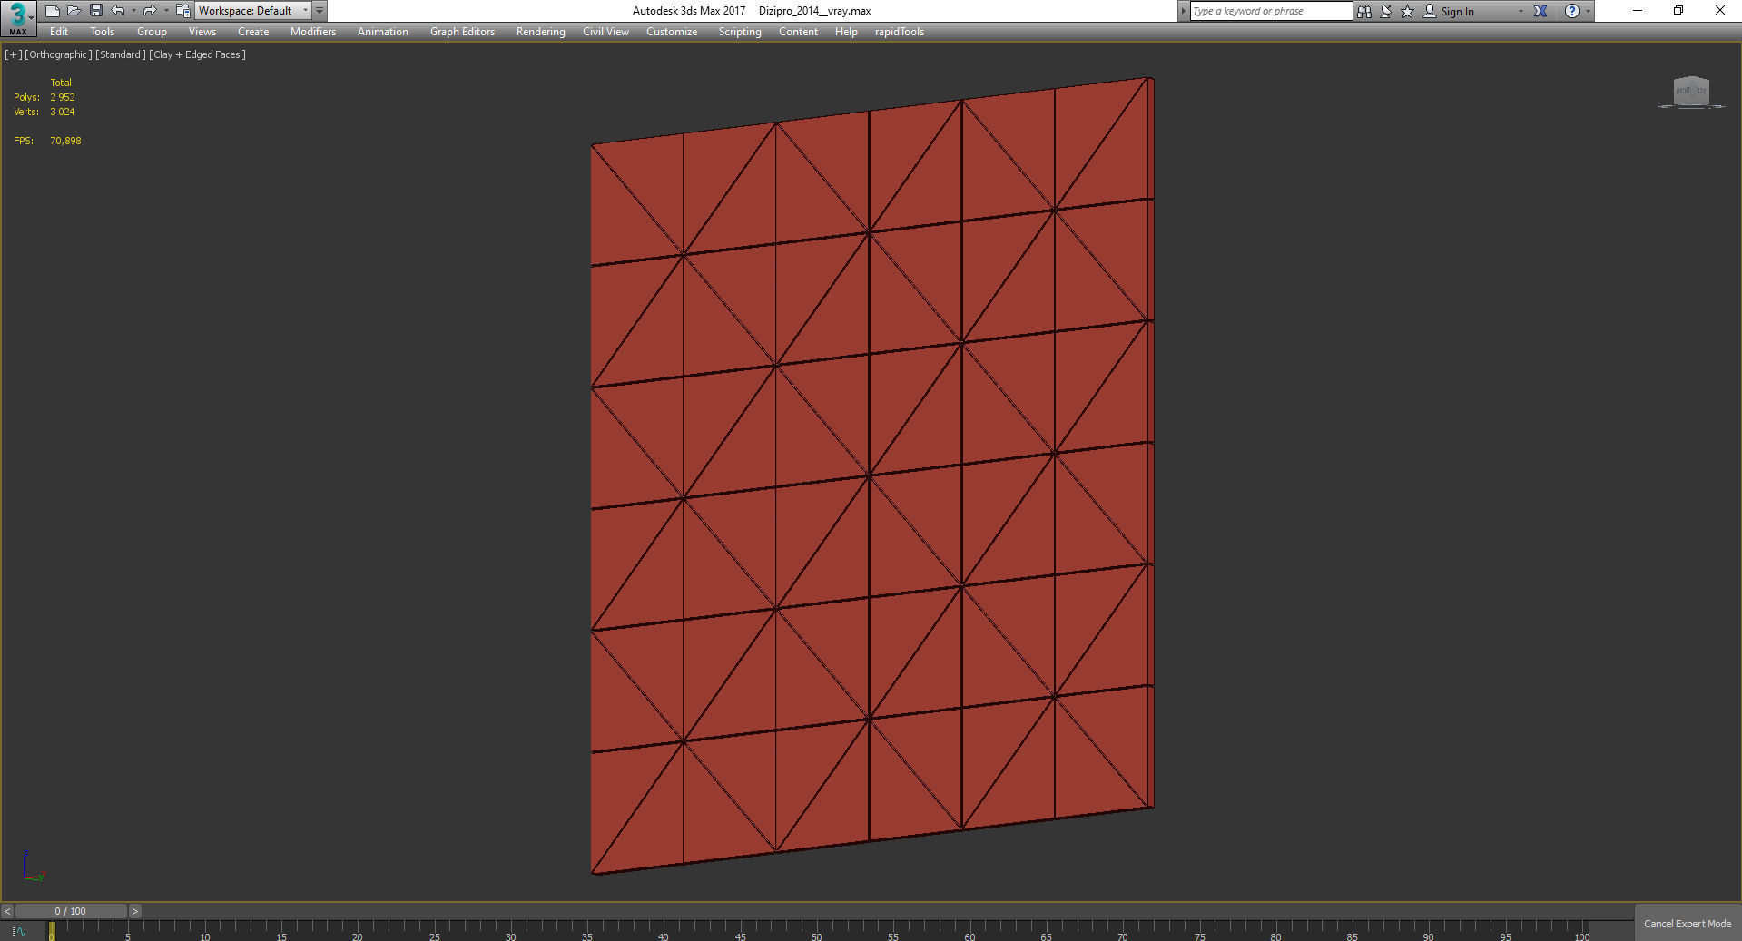Open the Views menu

(202, 32)
